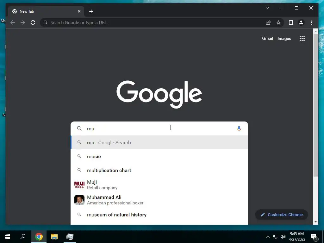
Task: Open the tab search chevron
Action: [267, 8]
